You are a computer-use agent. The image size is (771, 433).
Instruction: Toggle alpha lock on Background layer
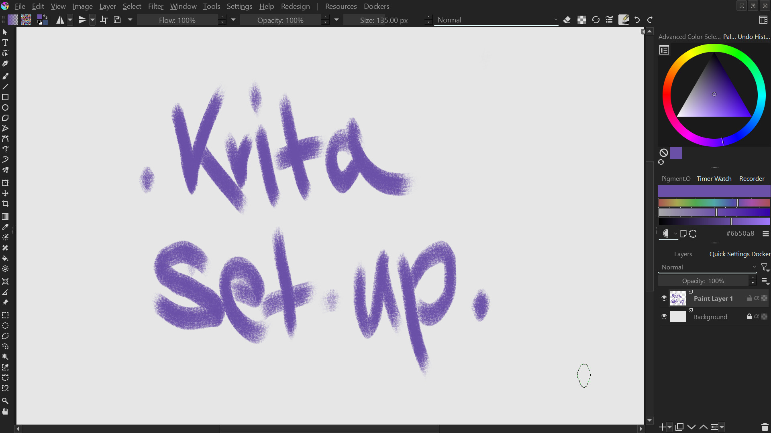pos(765,317)
